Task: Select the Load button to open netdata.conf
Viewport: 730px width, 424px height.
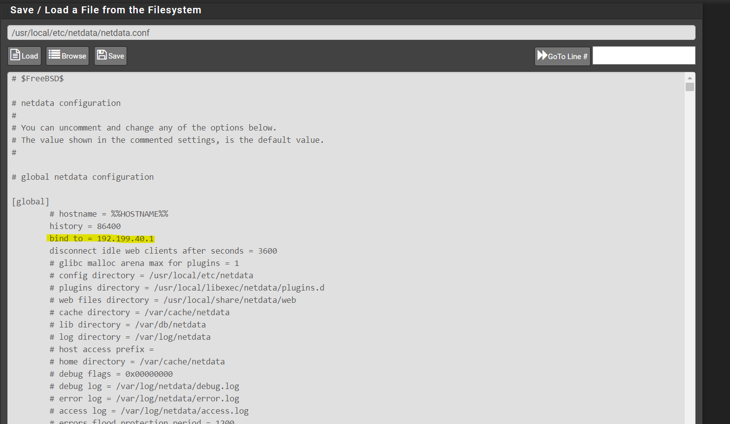Action: point(24,56)
